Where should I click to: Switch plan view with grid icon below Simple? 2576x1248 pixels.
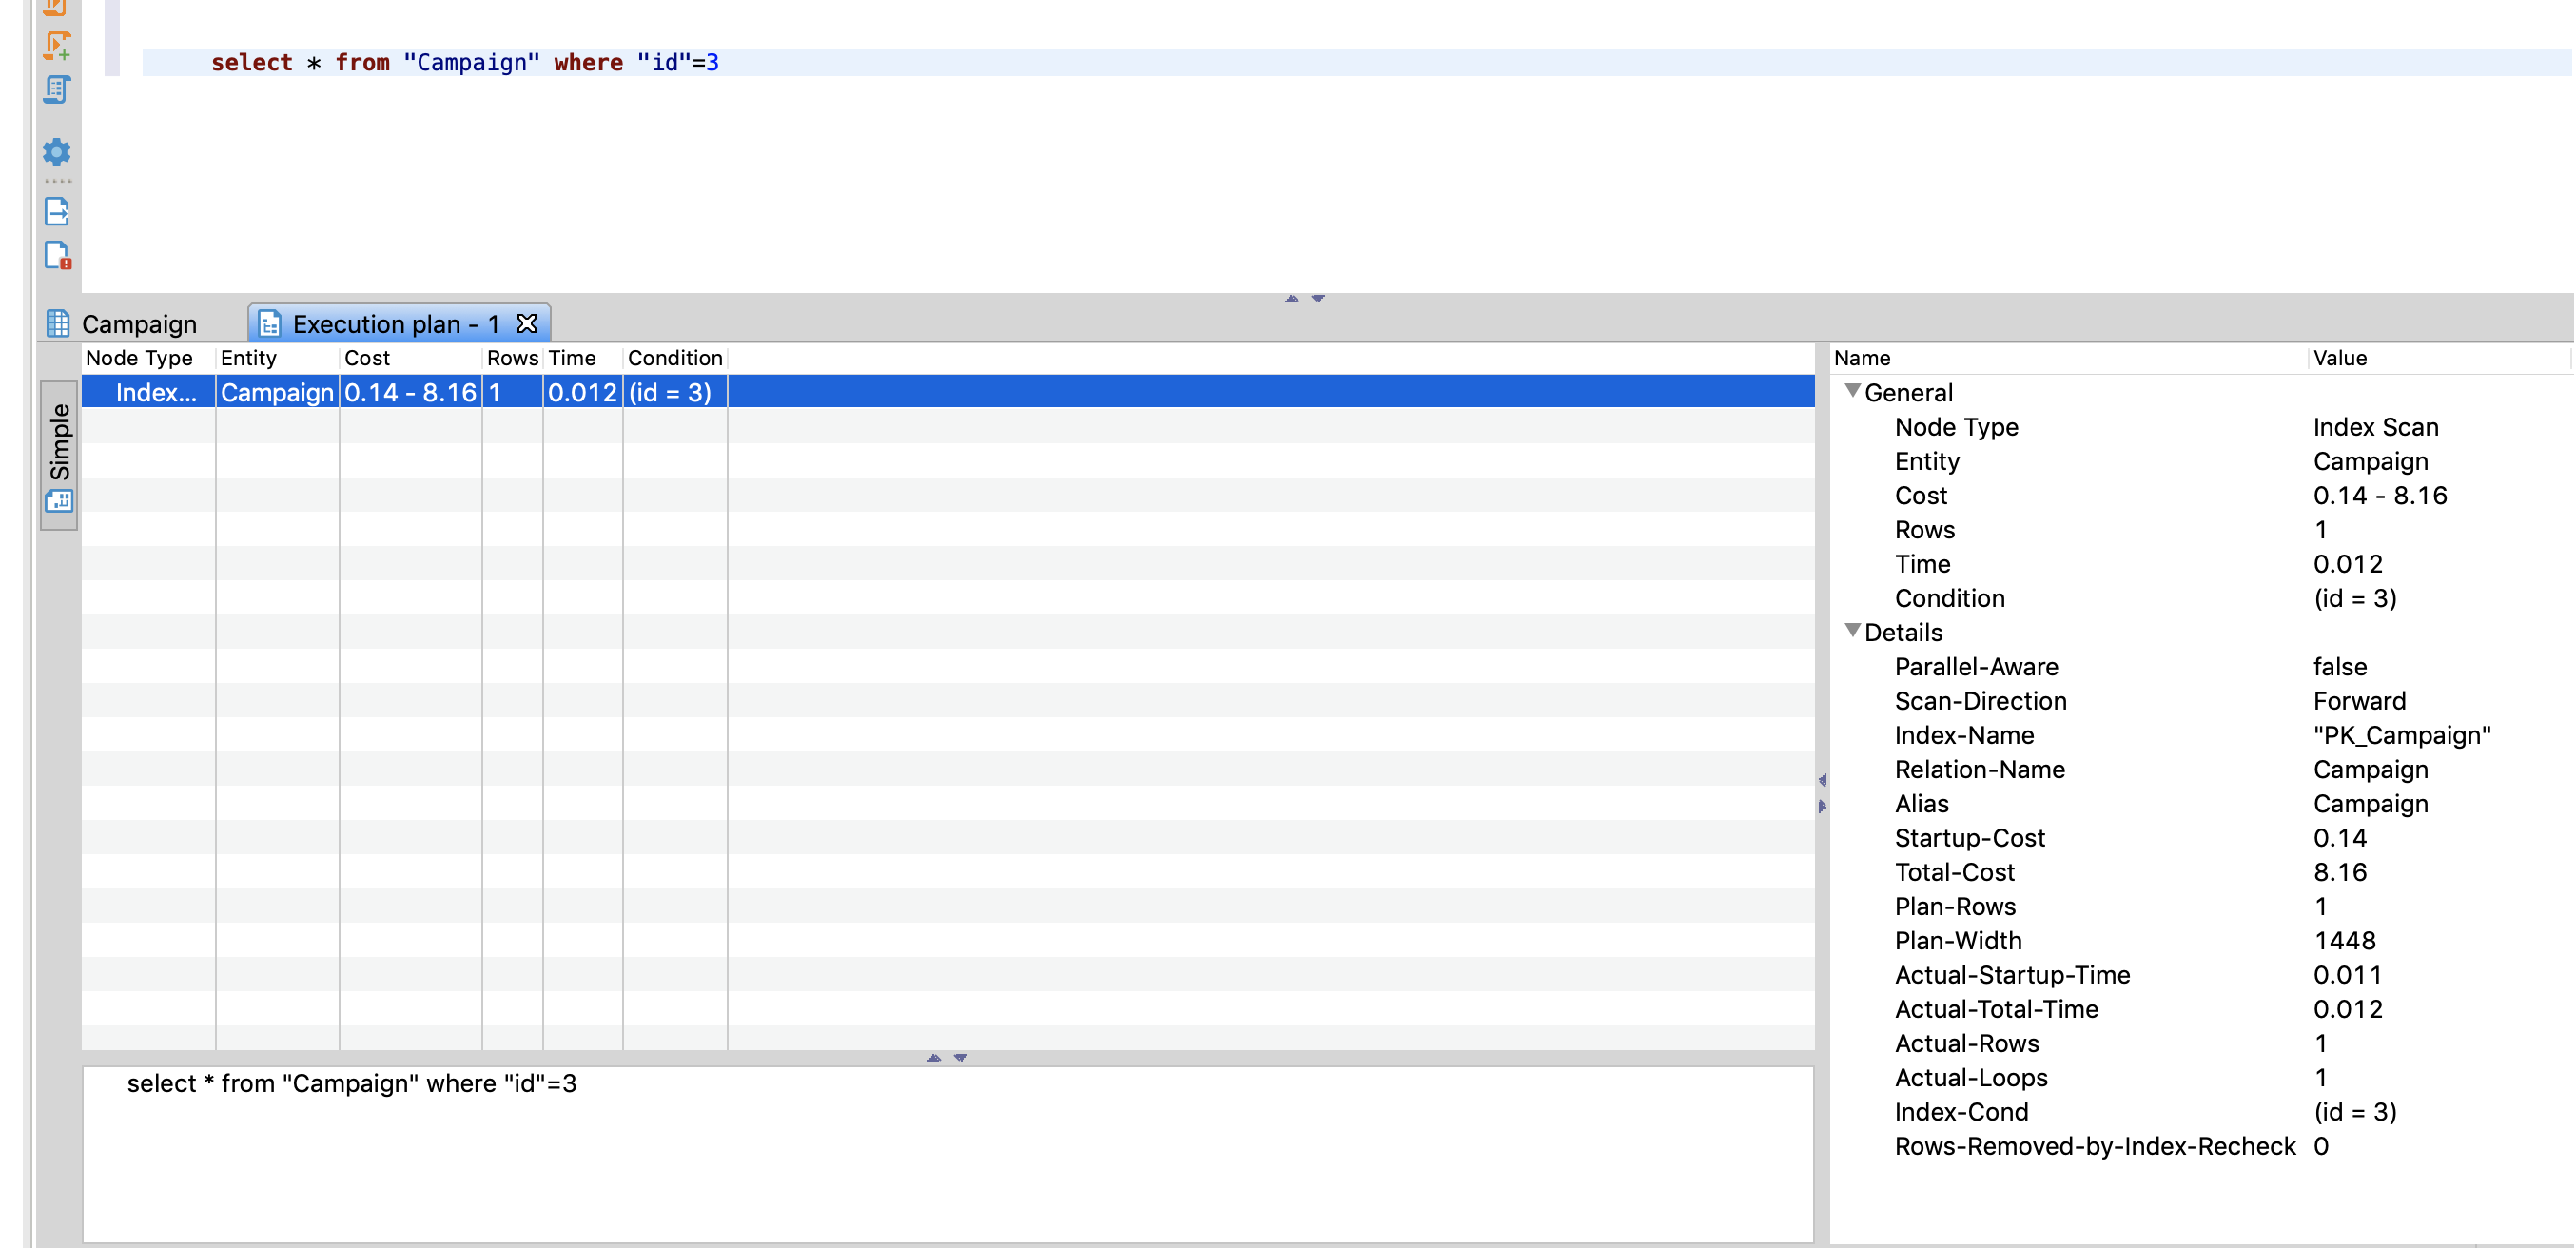[59, 501]
